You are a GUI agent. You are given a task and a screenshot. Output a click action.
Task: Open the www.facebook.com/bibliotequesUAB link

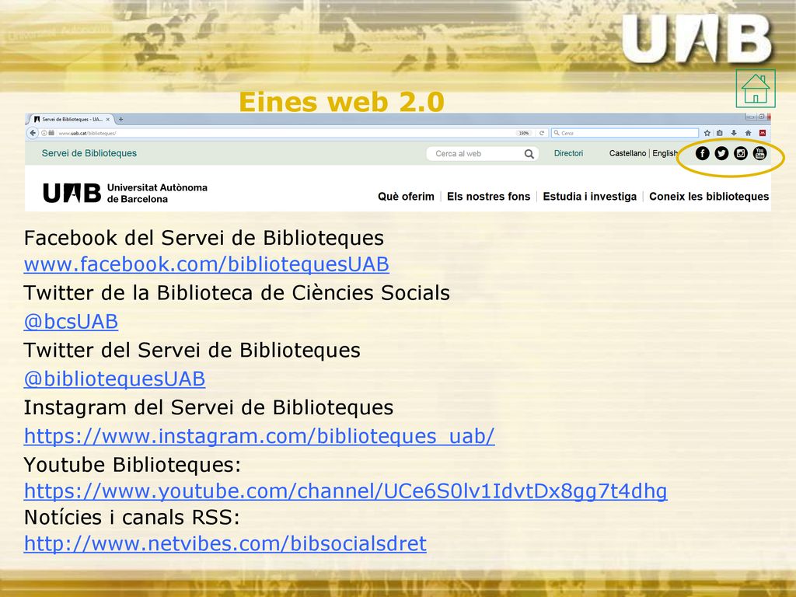click(x=207, y=264)
